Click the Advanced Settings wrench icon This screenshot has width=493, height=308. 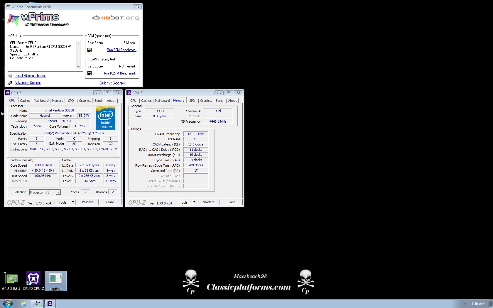10,83
